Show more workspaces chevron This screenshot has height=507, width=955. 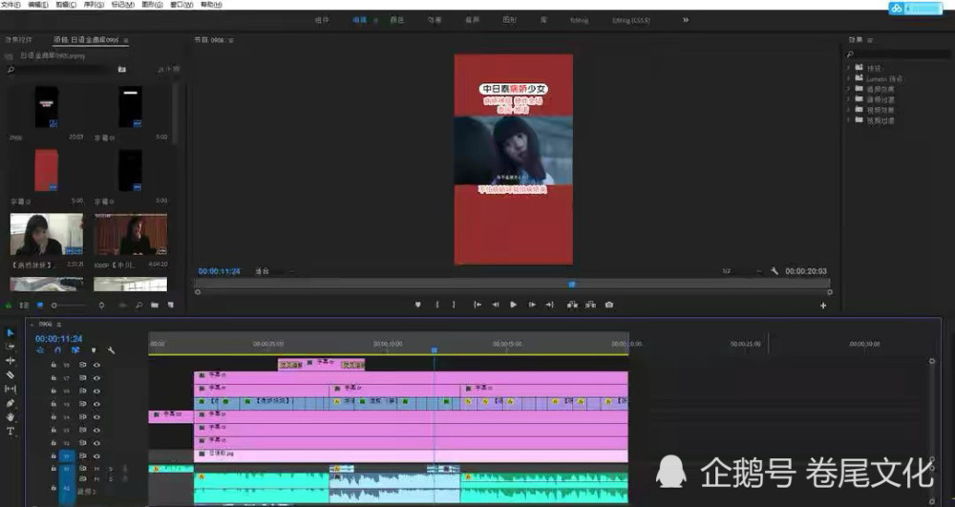685,20
